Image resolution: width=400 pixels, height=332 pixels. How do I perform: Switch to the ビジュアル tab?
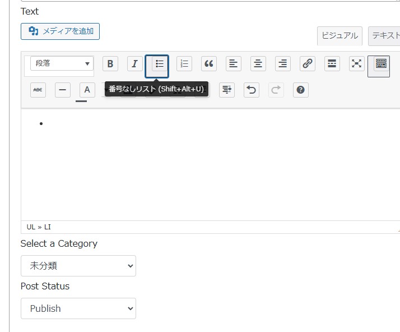pos(339,36)
